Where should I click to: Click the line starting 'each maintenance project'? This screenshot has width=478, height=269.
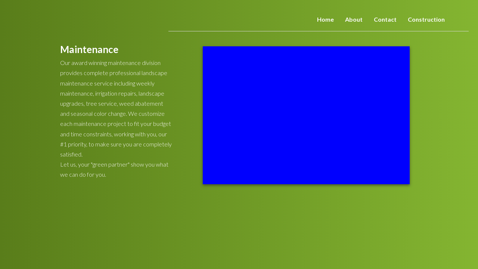click(x=115, y=124)
